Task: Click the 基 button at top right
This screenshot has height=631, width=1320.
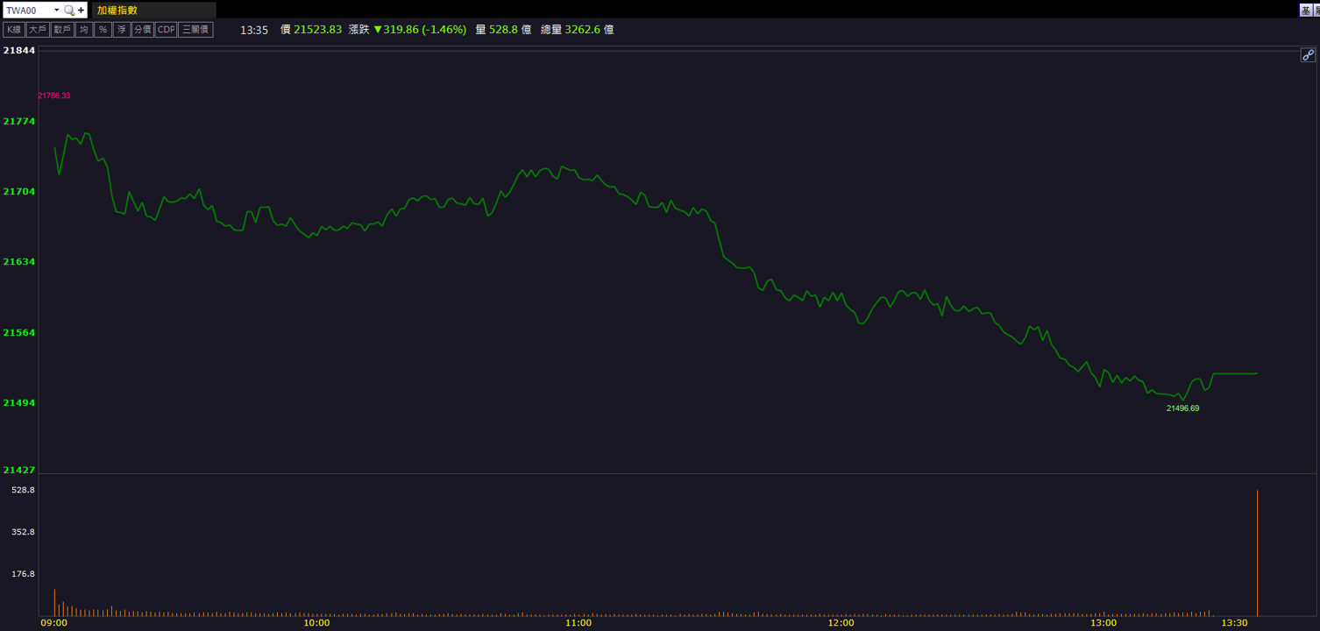Action: (1306, 11)
